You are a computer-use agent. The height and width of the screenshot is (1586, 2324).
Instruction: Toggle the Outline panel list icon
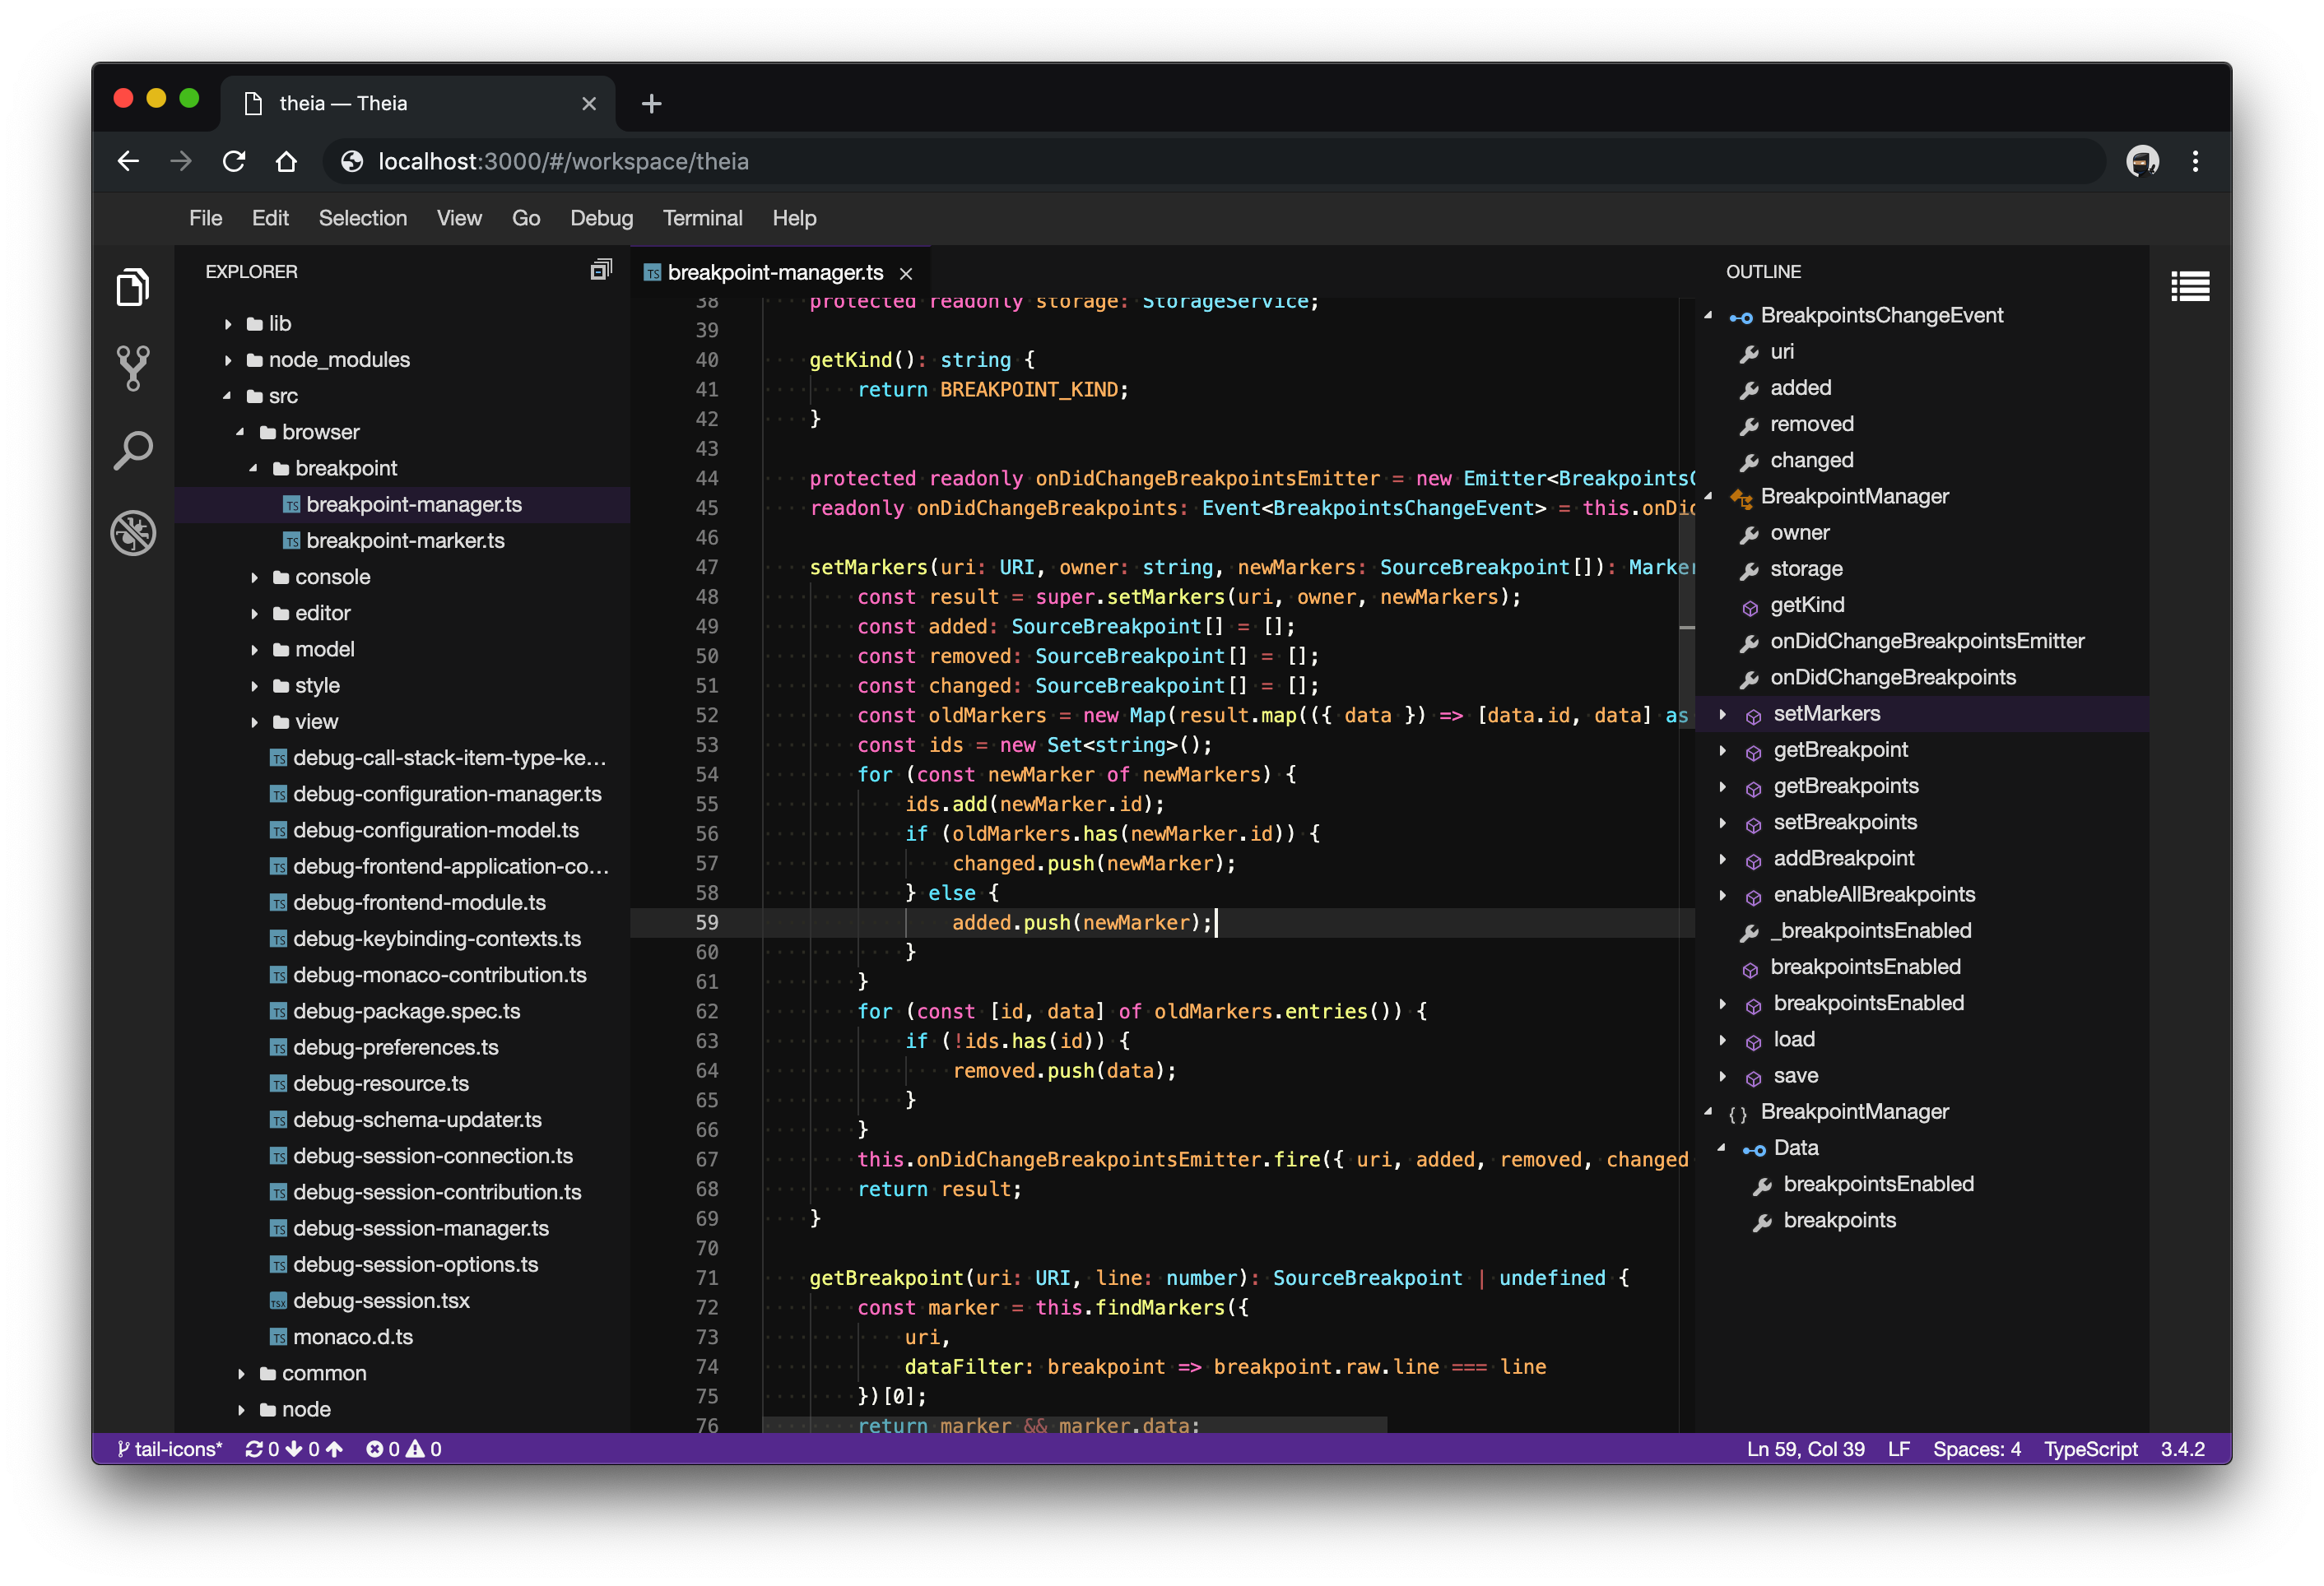tap(2189, 287)
